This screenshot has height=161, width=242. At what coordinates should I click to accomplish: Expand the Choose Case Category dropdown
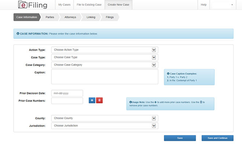pyautogui.click(x=104, y=65)
